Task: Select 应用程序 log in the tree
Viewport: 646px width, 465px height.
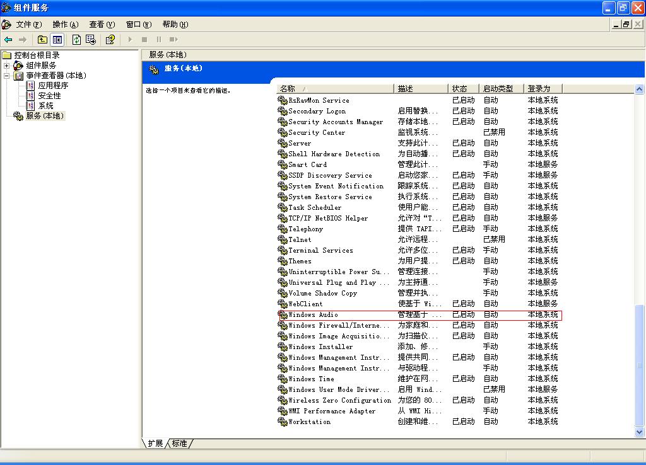Action: (x=52, y=86)
